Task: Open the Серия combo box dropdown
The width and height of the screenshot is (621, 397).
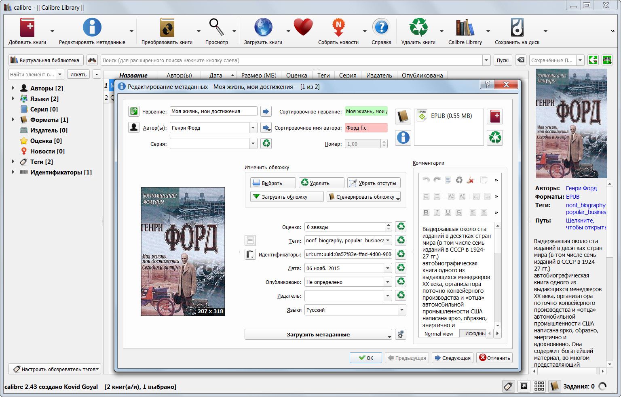Action: (x=253, y=143)
